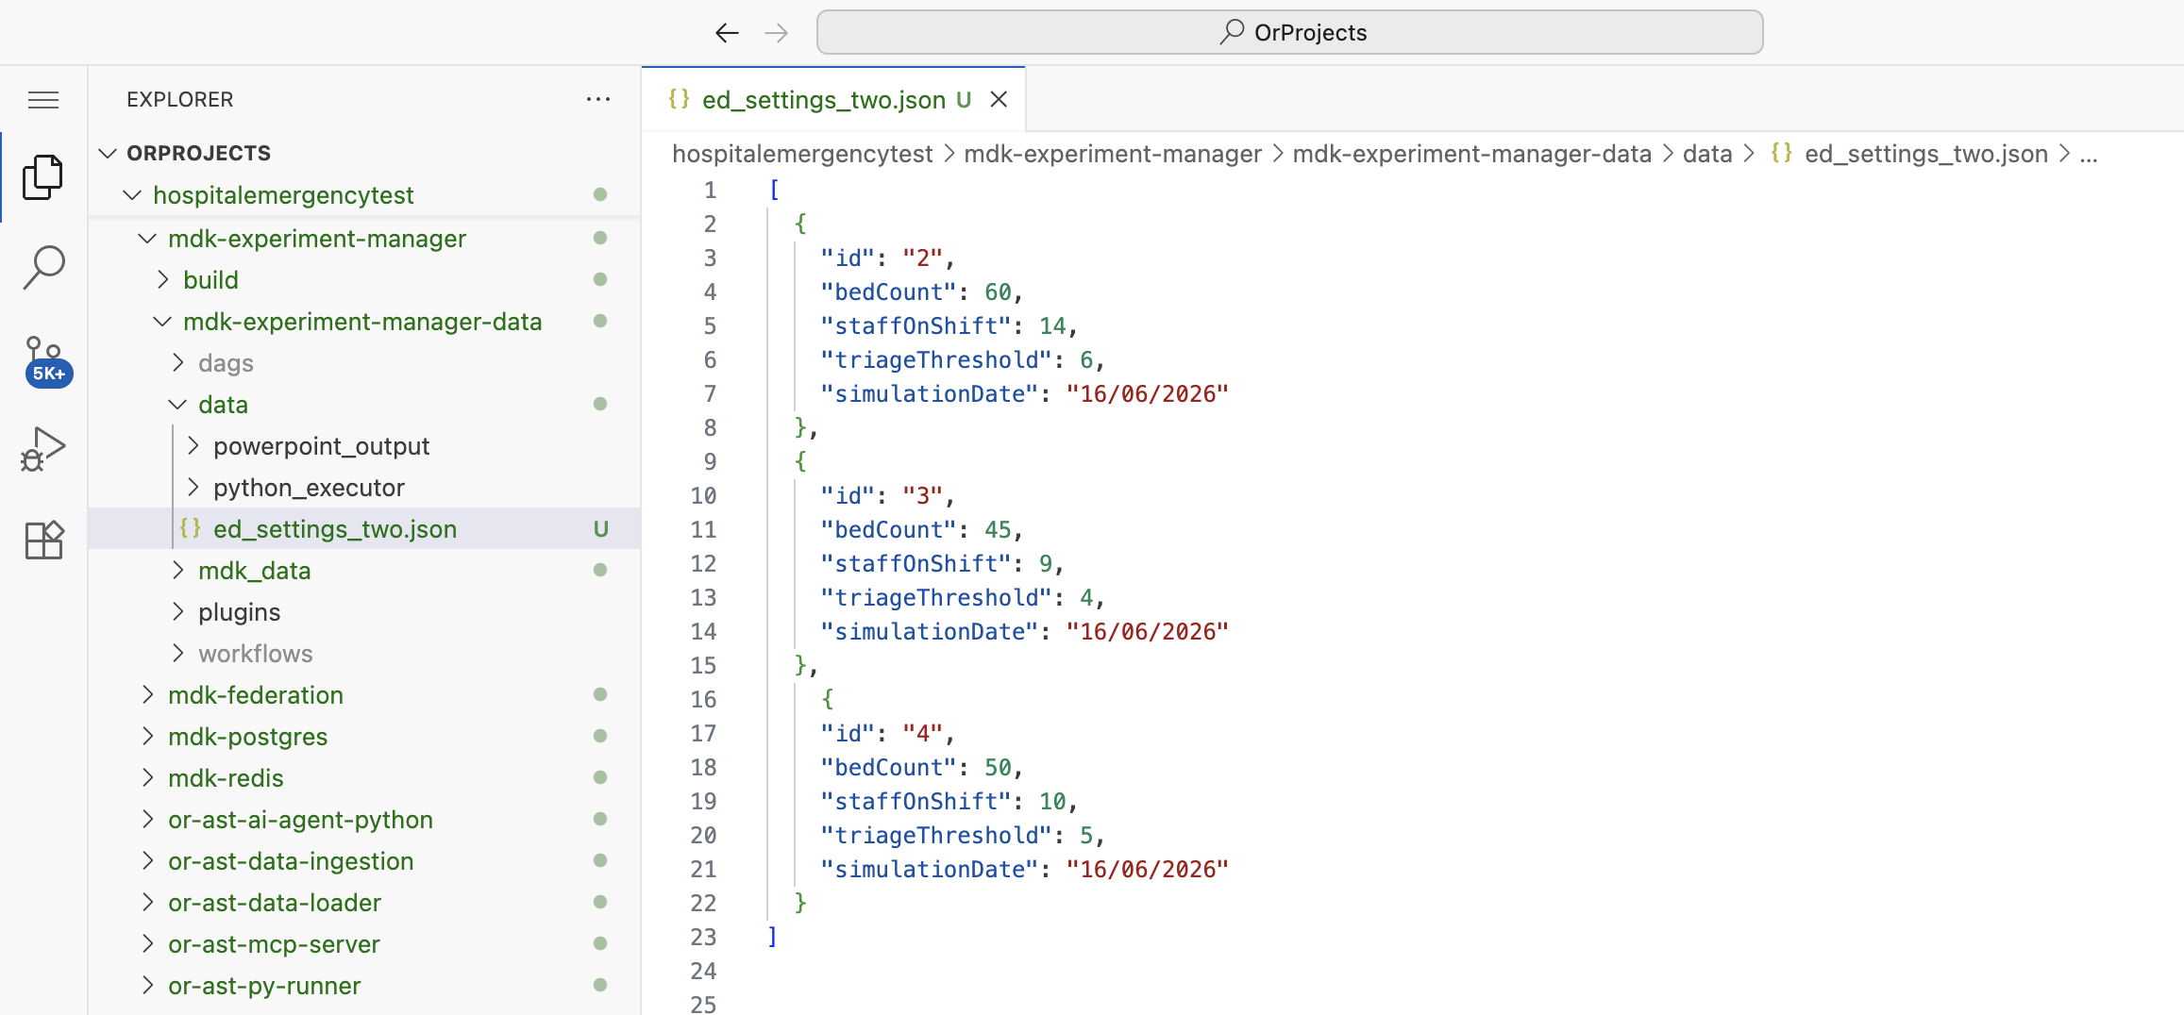This screenshot has height=1015, width=2184.
Task: Open the hamburger application menu
Action: click(x=43, y=100)
